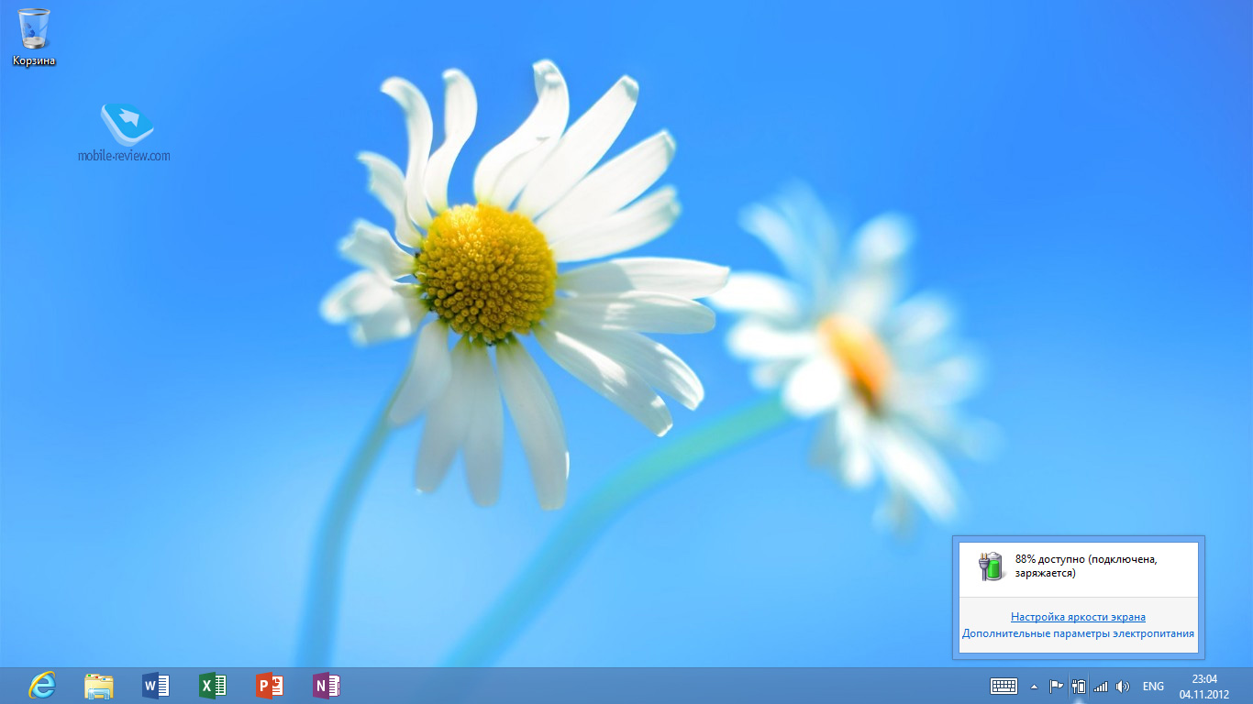Click the battery power tray icon
This screenshot has height=704, width=1253.
pyautogui.click(x=1079, y=686)
